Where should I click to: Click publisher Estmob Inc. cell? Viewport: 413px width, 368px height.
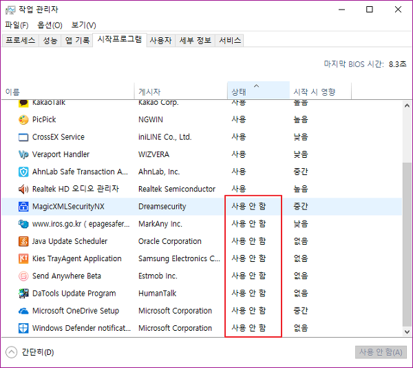pos(158,276)
